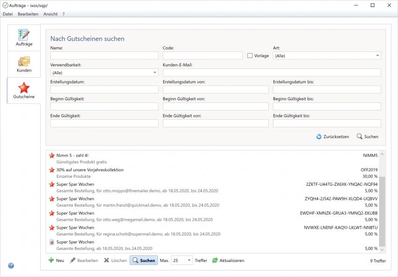Click the Bearbeiten pencil icon
This screenshot has height=277, width=398.
point(73,261)
